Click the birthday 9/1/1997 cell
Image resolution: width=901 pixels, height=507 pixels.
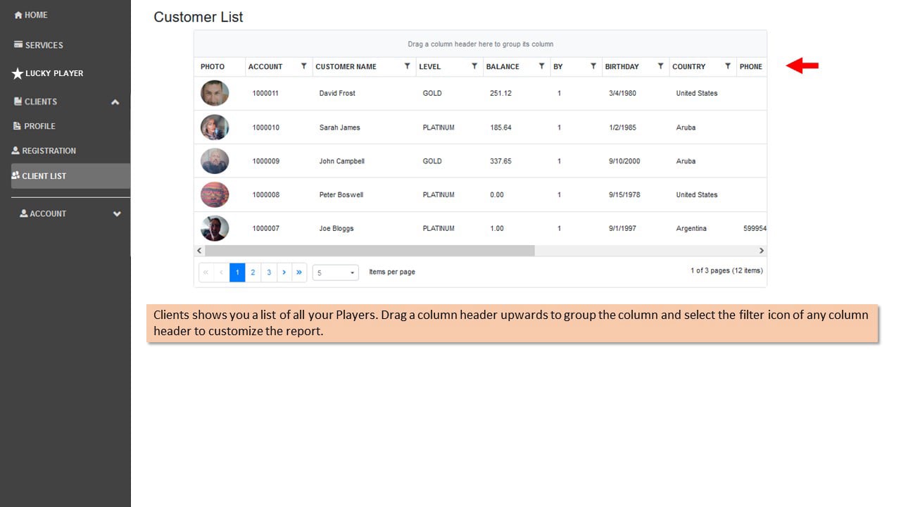[x=622, y=229]
